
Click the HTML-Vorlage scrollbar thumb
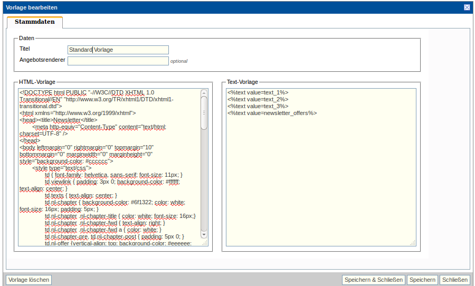click(x=204, y=113)
